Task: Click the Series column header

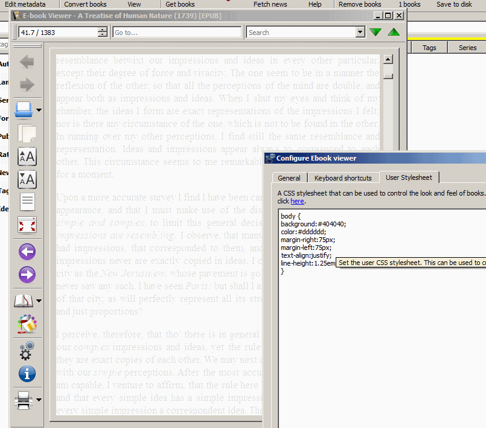Action: coord(467,48)
